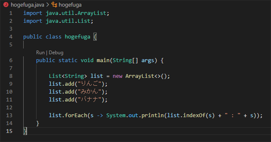Click the hogefuga class name in declaration
Viewport: 271px width, 142px height.
(x=77, y=37)
